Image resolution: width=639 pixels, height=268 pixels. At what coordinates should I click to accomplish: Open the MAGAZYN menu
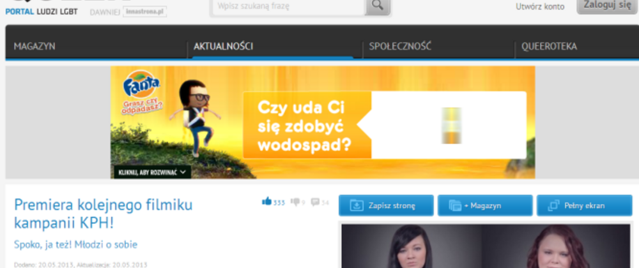[35, 47]
